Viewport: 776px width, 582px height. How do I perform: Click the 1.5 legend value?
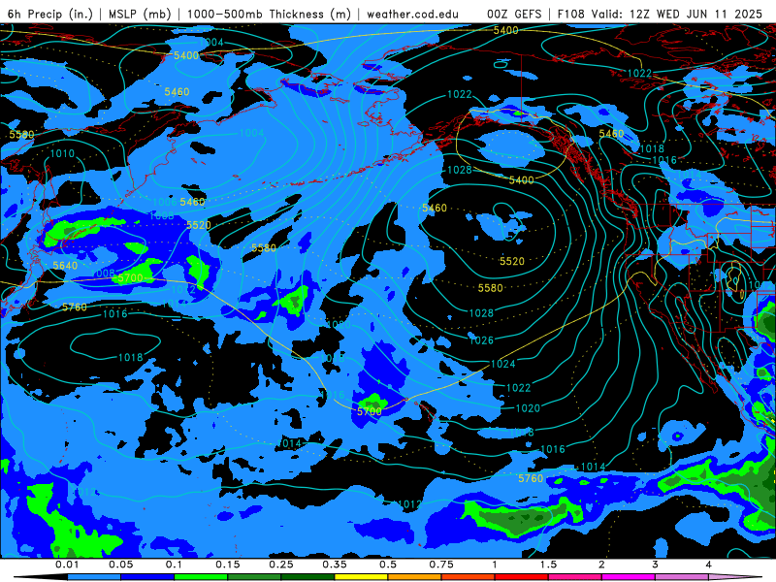[x=548, y=565]
